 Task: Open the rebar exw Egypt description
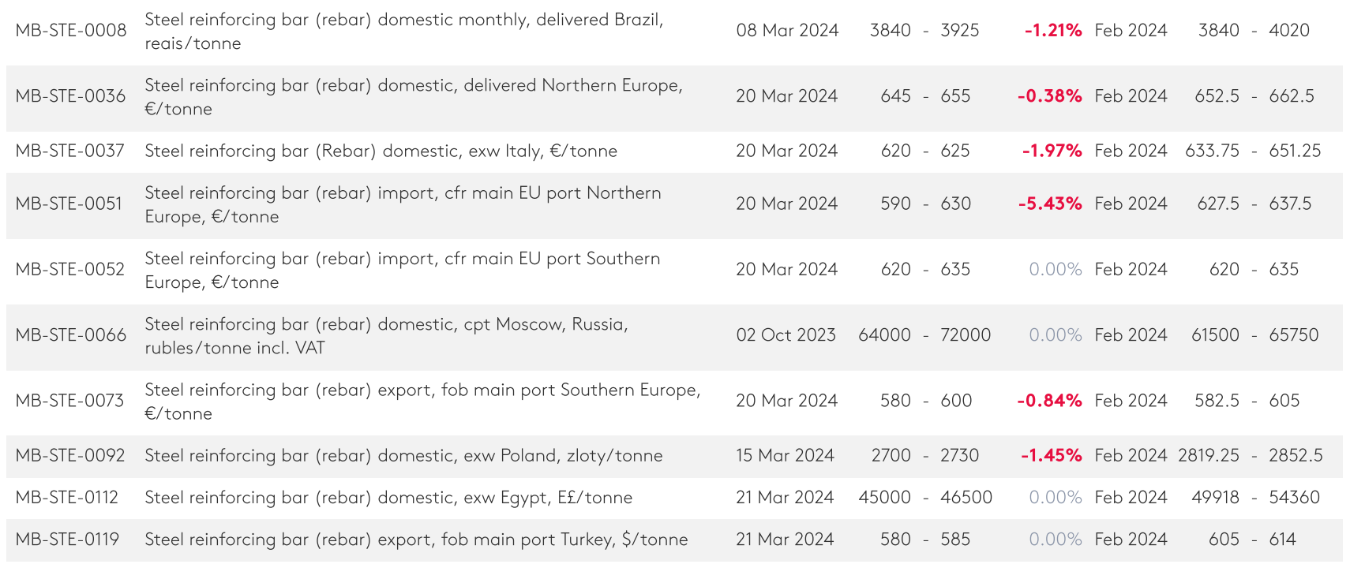tap(388, 498)
